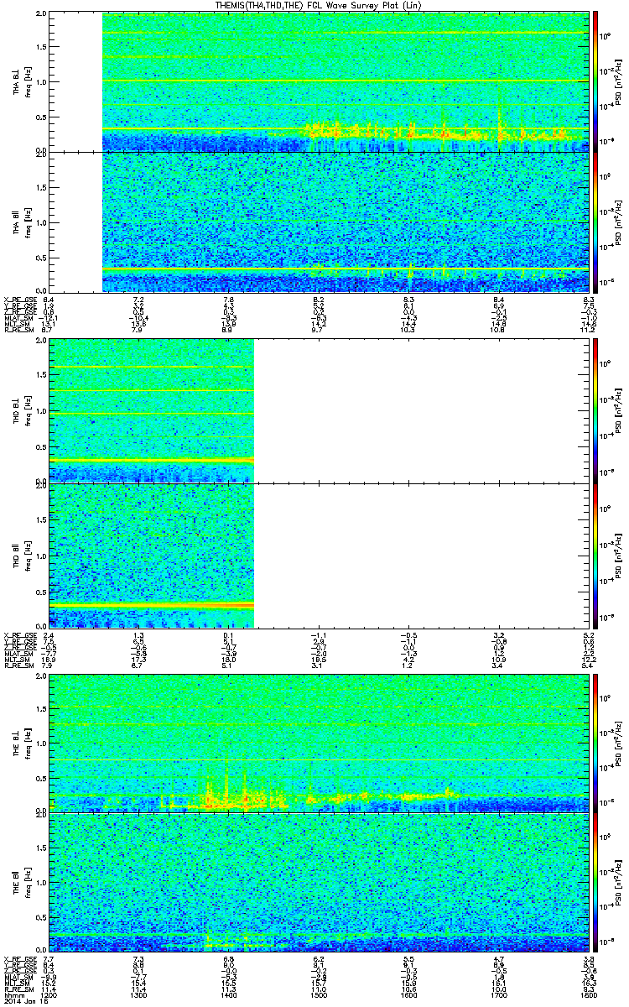Click the MLAT_SM row label under THA panels

pos(18,319)
